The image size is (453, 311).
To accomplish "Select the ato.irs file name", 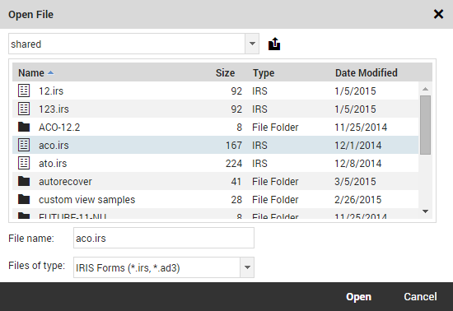I will tap(53, 163).
